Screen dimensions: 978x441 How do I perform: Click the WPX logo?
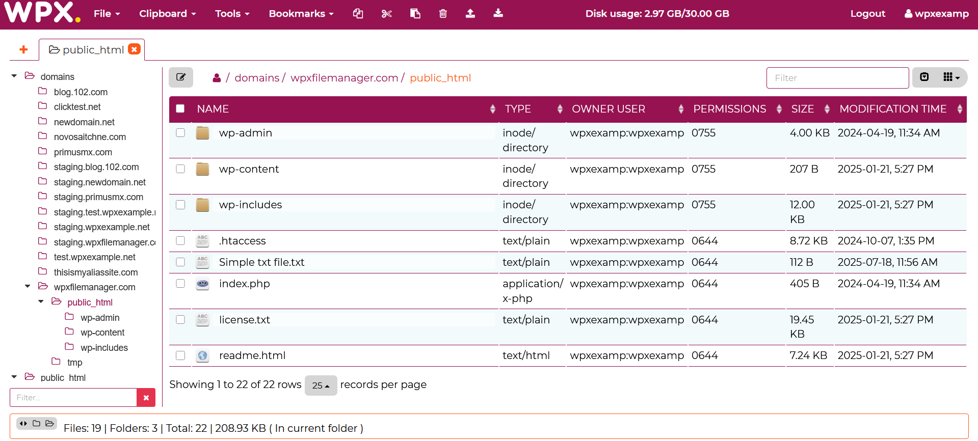[42, 13]
